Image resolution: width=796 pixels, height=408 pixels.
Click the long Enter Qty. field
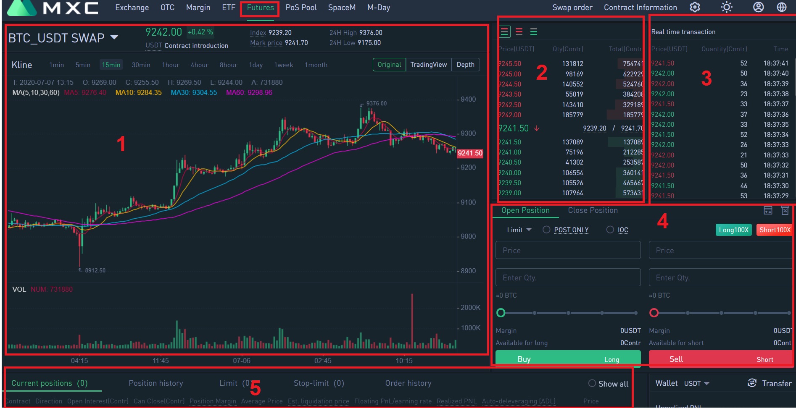coord(568,277)
